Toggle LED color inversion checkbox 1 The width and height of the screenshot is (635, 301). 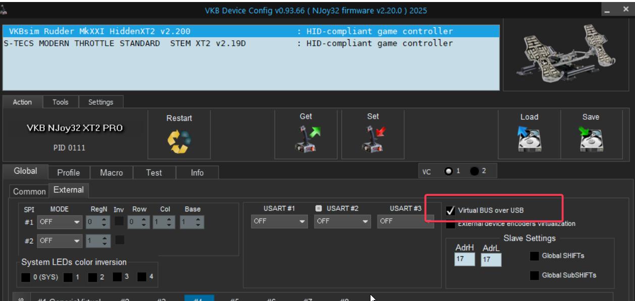point(69,276)
